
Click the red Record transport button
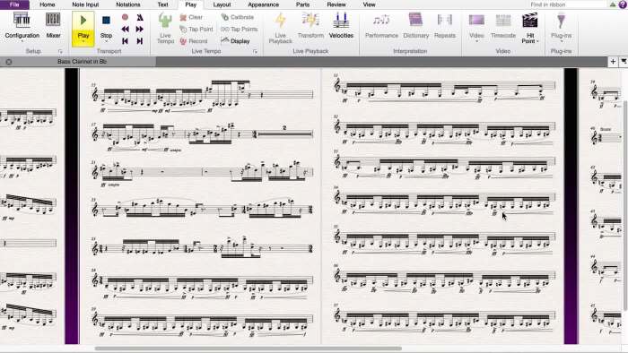click(x=125, y=17)
